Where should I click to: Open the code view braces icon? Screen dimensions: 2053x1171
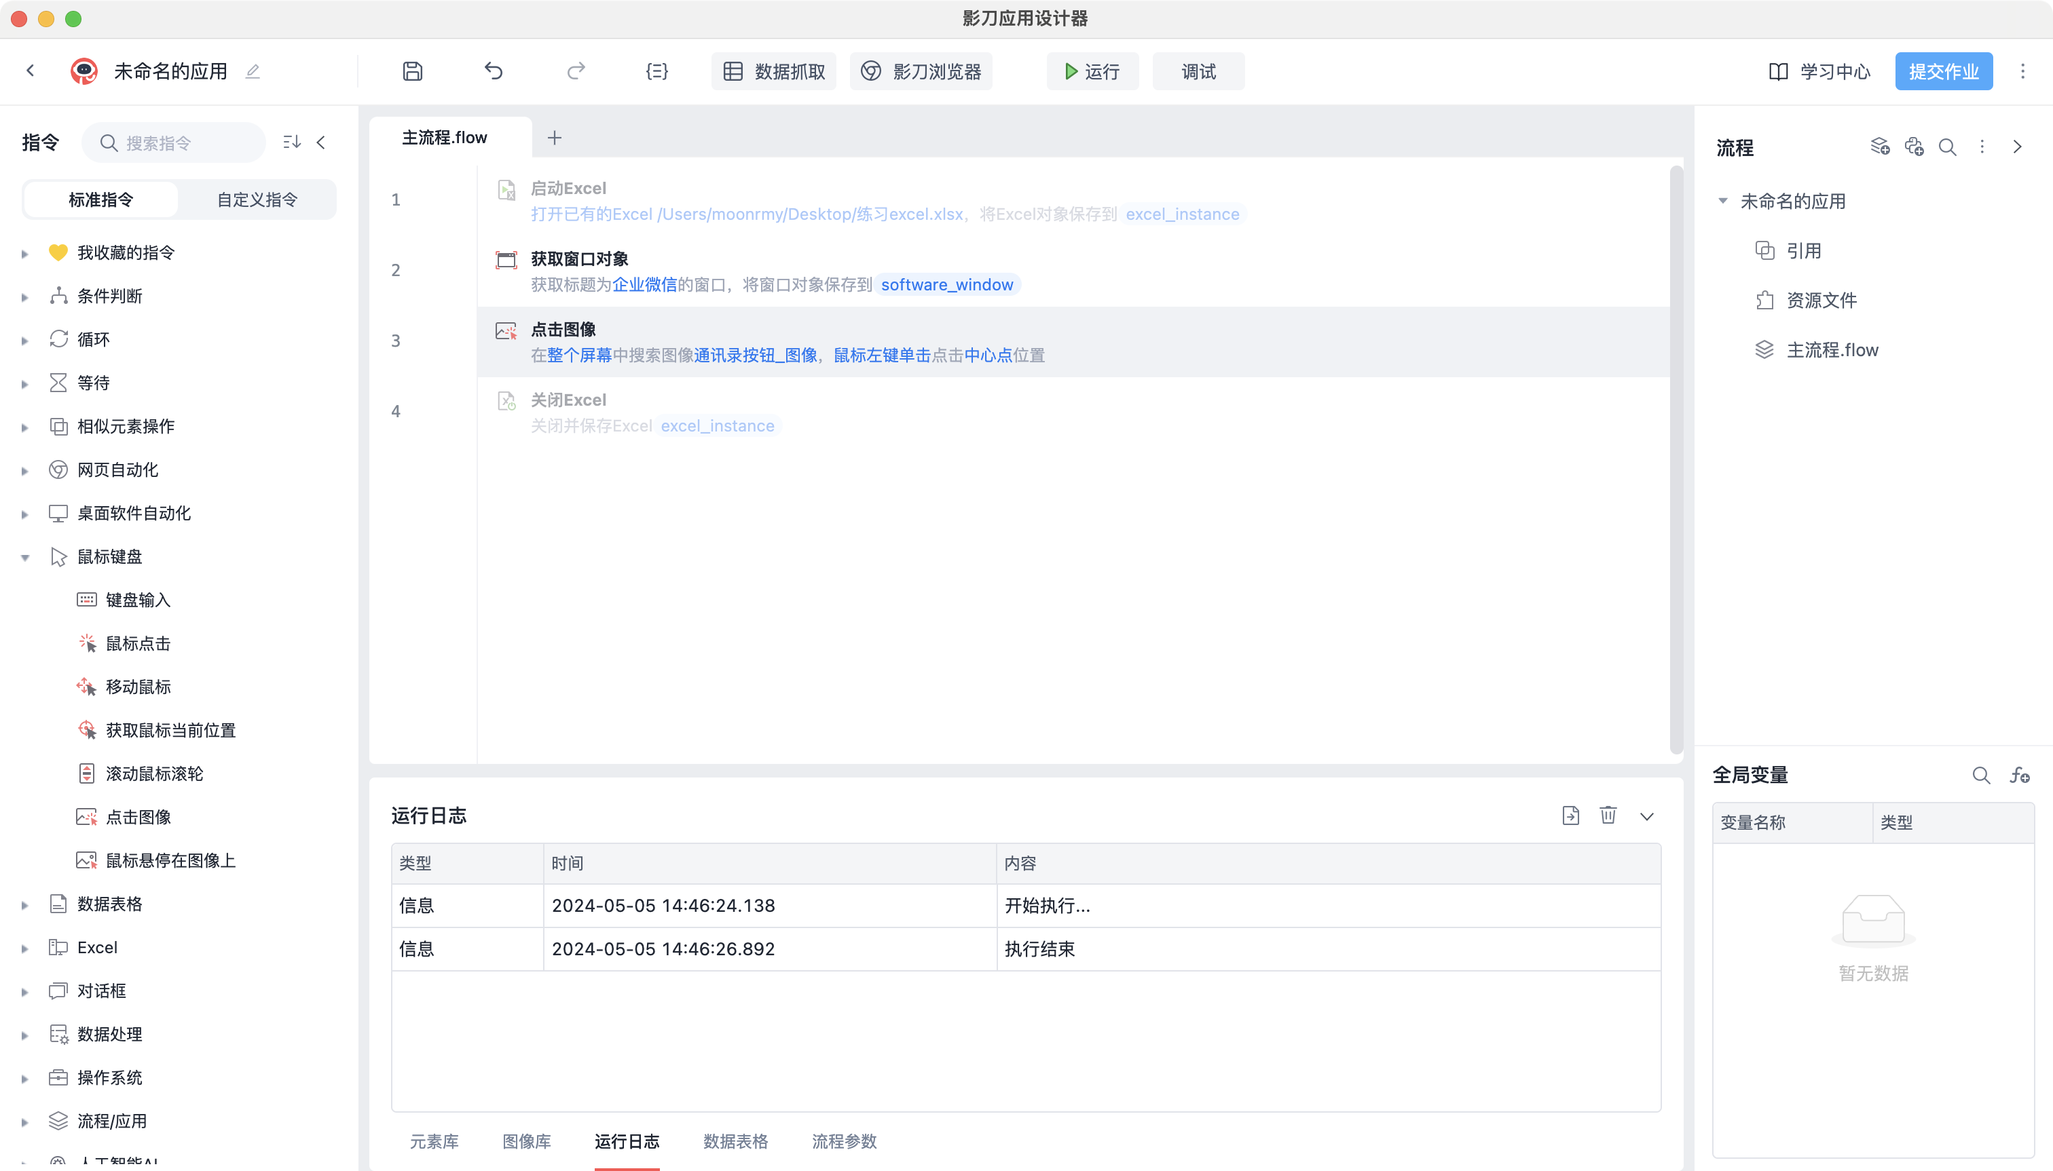pyautogui.click(x=656, y=72)
